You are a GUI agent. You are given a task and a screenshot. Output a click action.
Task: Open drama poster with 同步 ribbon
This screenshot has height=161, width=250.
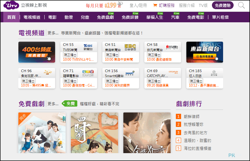click(x=42, y=133)
